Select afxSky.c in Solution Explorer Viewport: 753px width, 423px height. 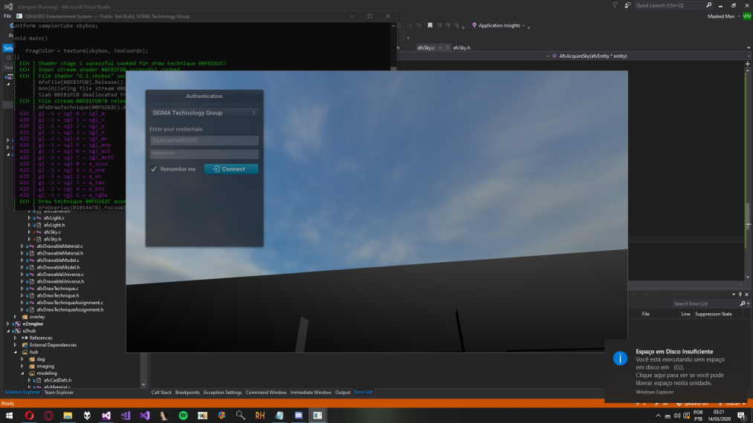point(52,232)
